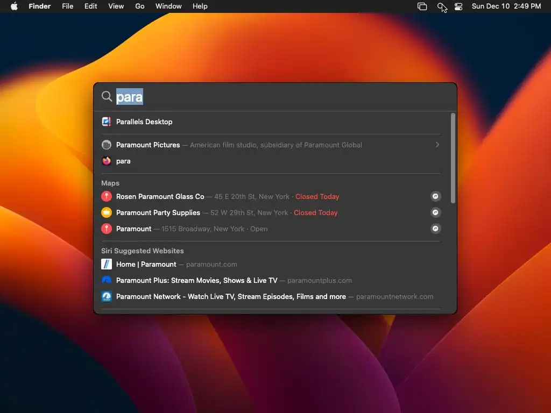Image resolution: width=551 pixels, height=413 pixels.
Task: Select Paramount 1515 Broadway map result
Action: [271, 229]
